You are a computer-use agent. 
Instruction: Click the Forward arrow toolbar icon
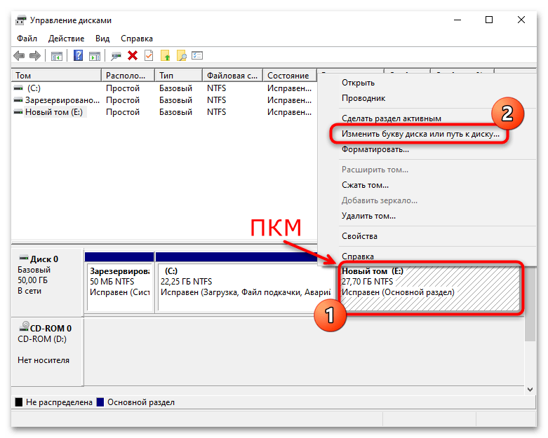tap(35, 55)
